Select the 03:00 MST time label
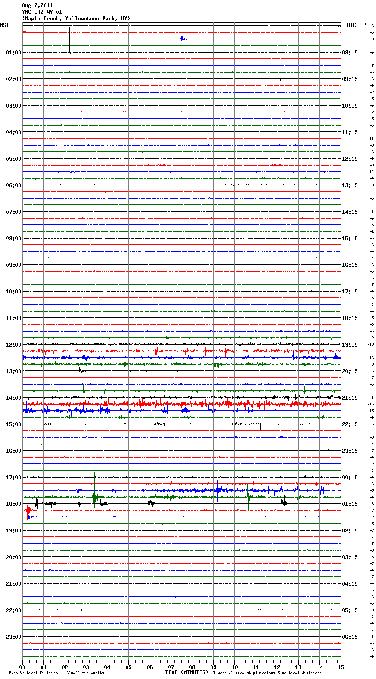Screen dimensions: 376x679 14,106
